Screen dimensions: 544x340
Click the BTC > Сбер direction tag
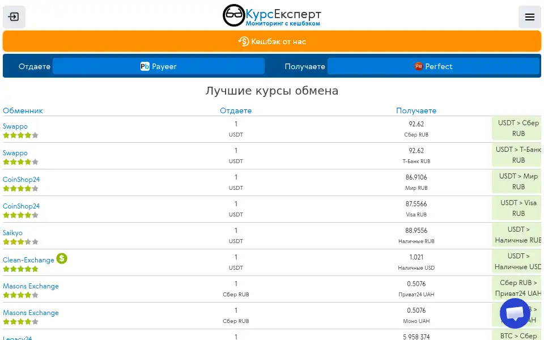click(x=517, y=335)
